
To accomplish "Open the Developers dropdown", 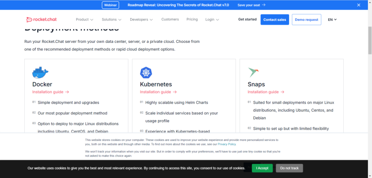I will click(141, 19).
